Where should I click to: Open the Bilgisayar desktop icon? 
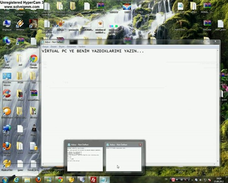pos(7,25)
